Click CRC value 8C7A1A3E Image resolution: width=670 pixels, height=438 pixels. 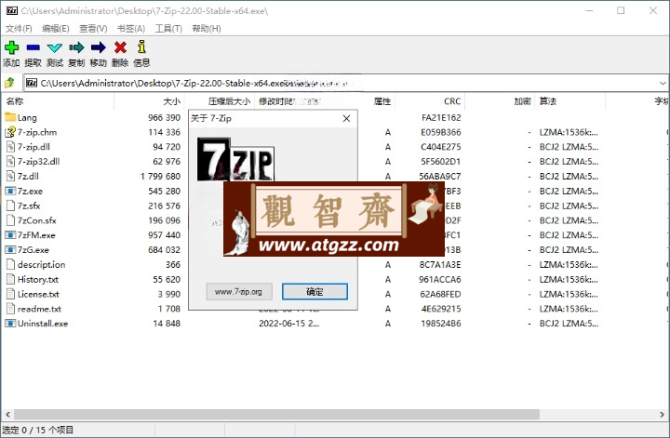440,264
